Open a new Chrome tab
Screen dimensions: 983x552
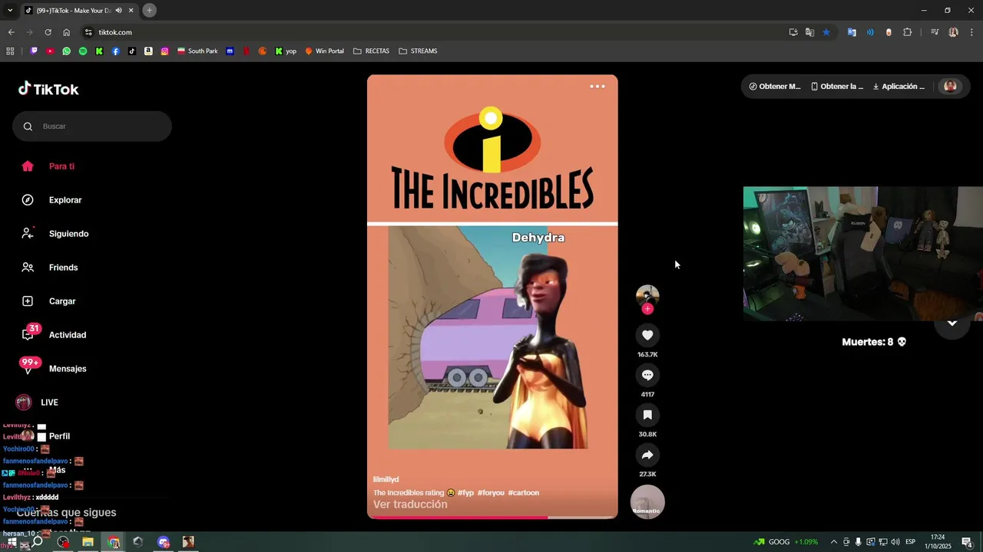pos(150,10)
